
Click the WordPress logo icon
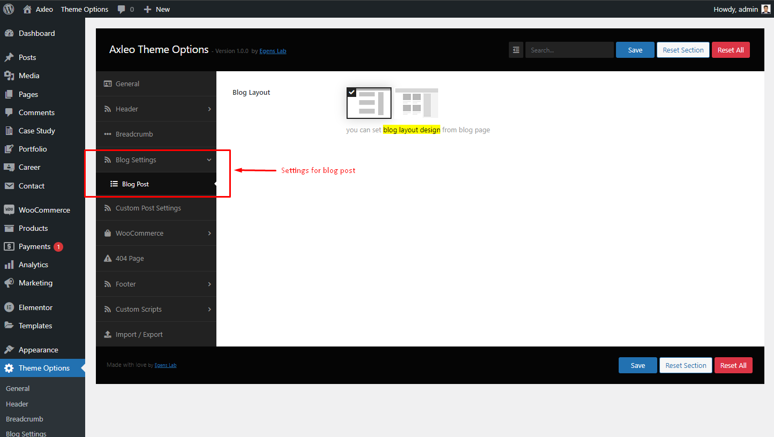[x=9, y=9]
